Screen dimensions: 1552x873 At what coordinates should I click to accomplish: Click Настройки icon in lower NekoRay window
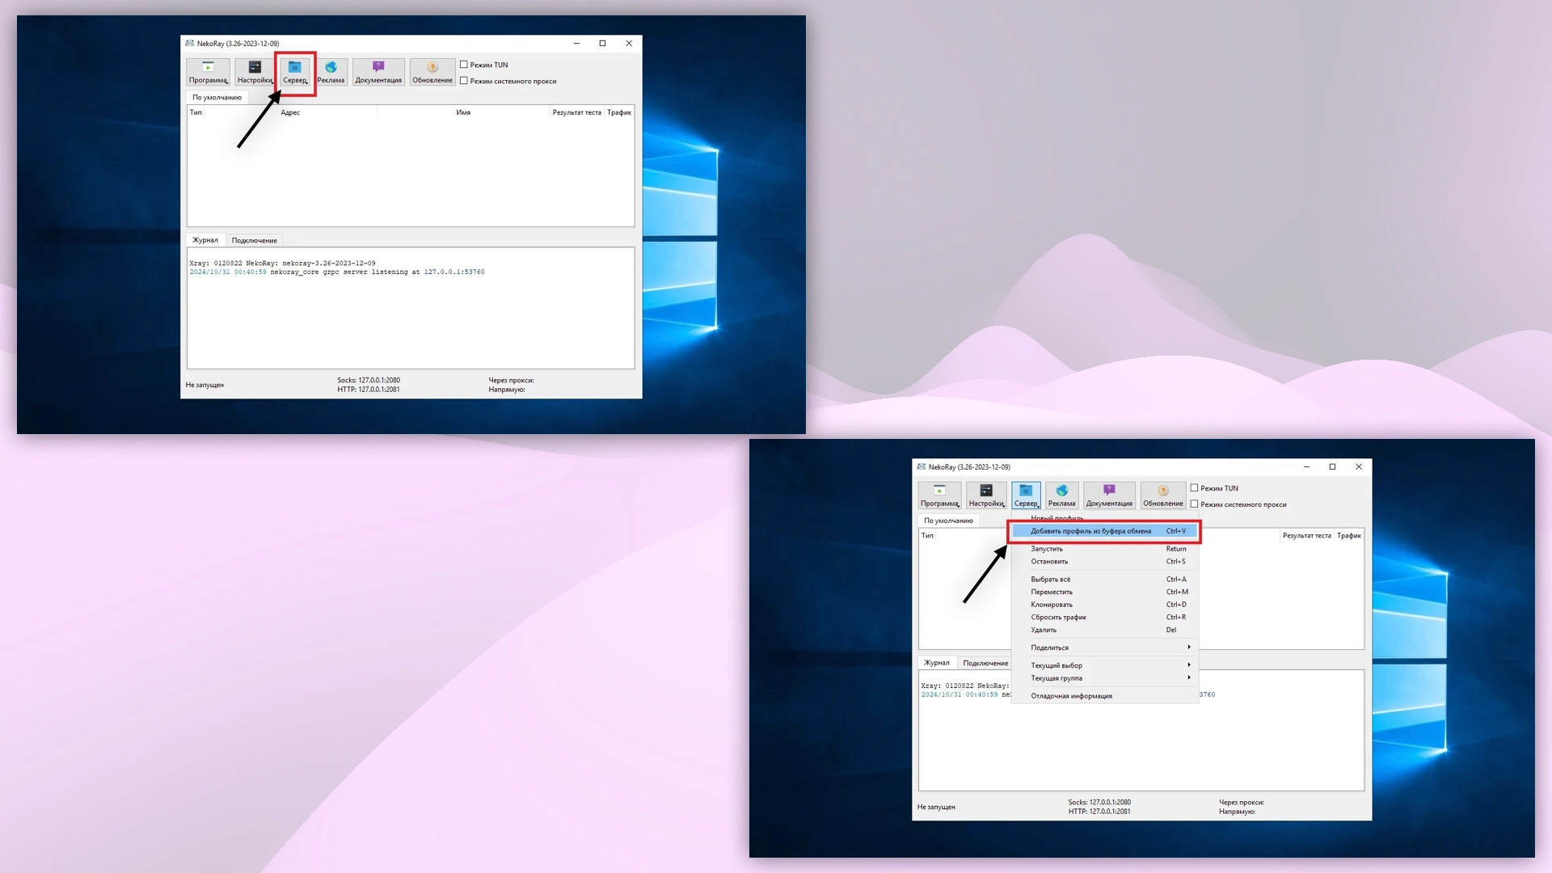click(x=986, y=495)
